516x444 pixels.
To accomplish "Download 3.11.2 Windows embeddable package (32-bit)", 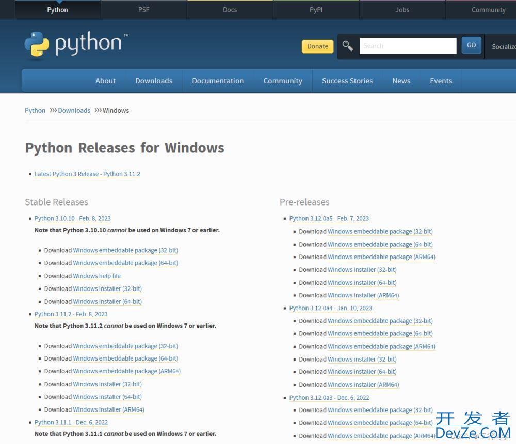I will coord(125,346).
